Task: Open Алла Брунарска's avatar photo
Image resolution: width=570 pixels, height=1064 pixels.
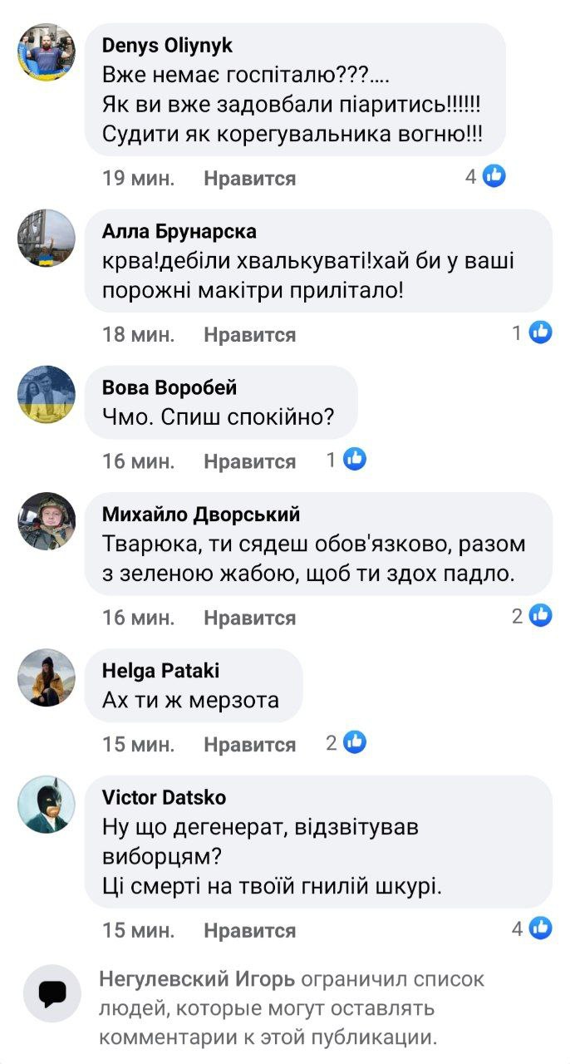Action: point(47,238)
